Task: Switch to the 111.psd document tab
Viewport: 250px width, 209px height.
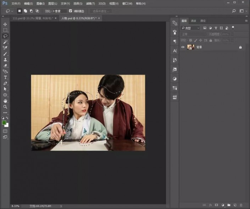Action: (33, 18)
